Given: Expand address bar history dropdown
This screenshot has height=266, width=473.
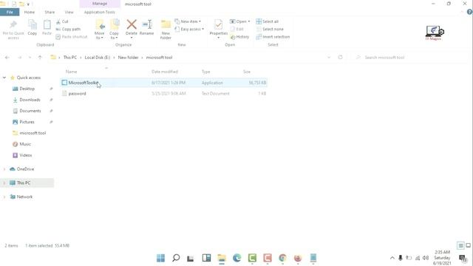Looking at the screenshot, I should point(329,58).
